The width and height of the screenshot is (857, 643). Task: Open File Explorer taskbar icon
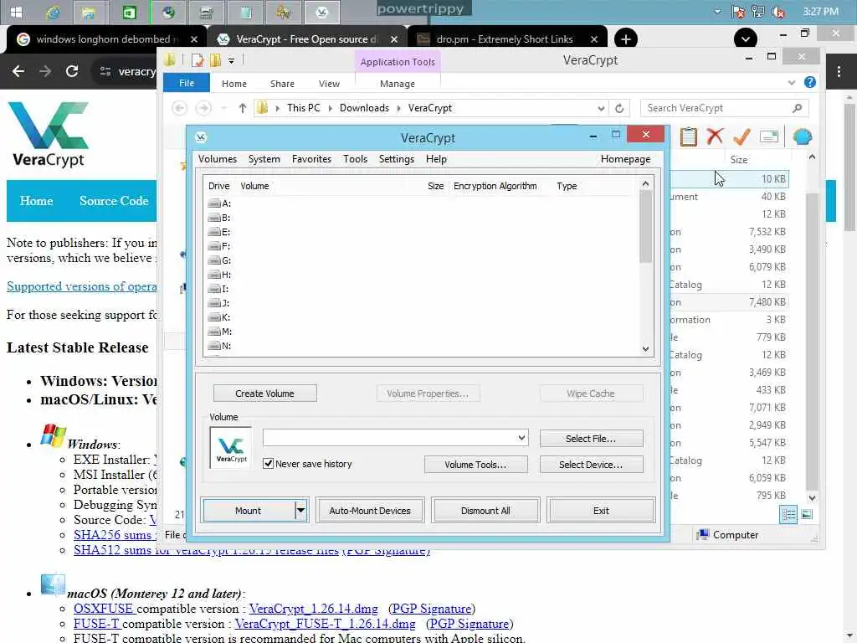click(88, 12)
